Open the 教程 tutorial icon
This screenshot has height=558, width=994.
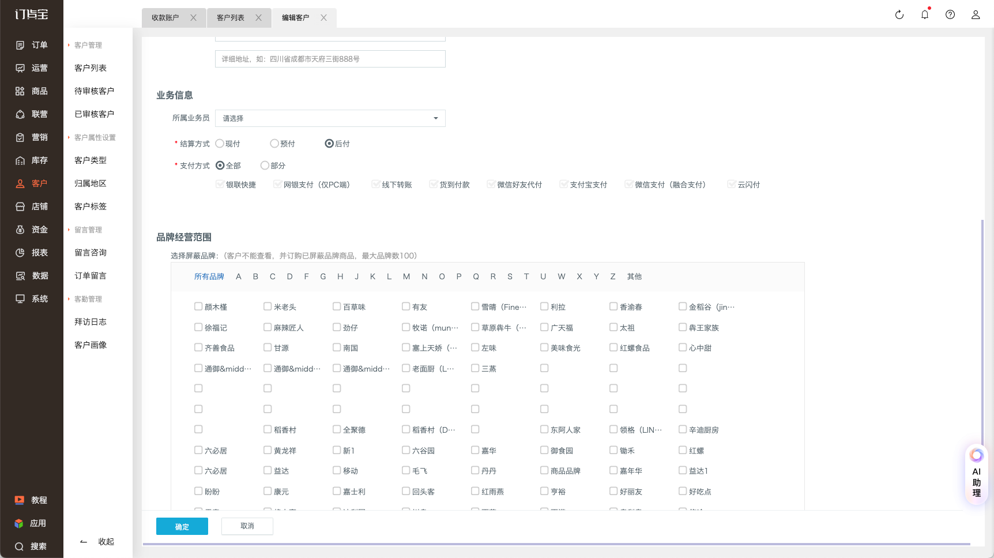coord(20,500)
